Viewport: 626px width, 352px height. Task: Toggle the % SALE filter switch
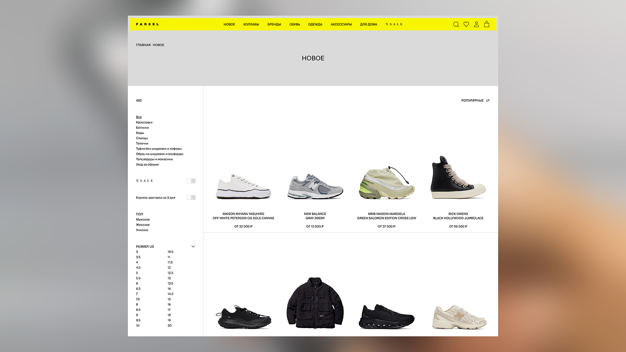pyautogui.click(x=191, y=181)
